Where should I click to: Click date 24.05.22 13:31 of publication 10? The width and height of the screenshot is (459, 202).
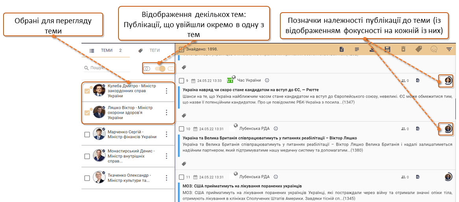pos(212,128)
